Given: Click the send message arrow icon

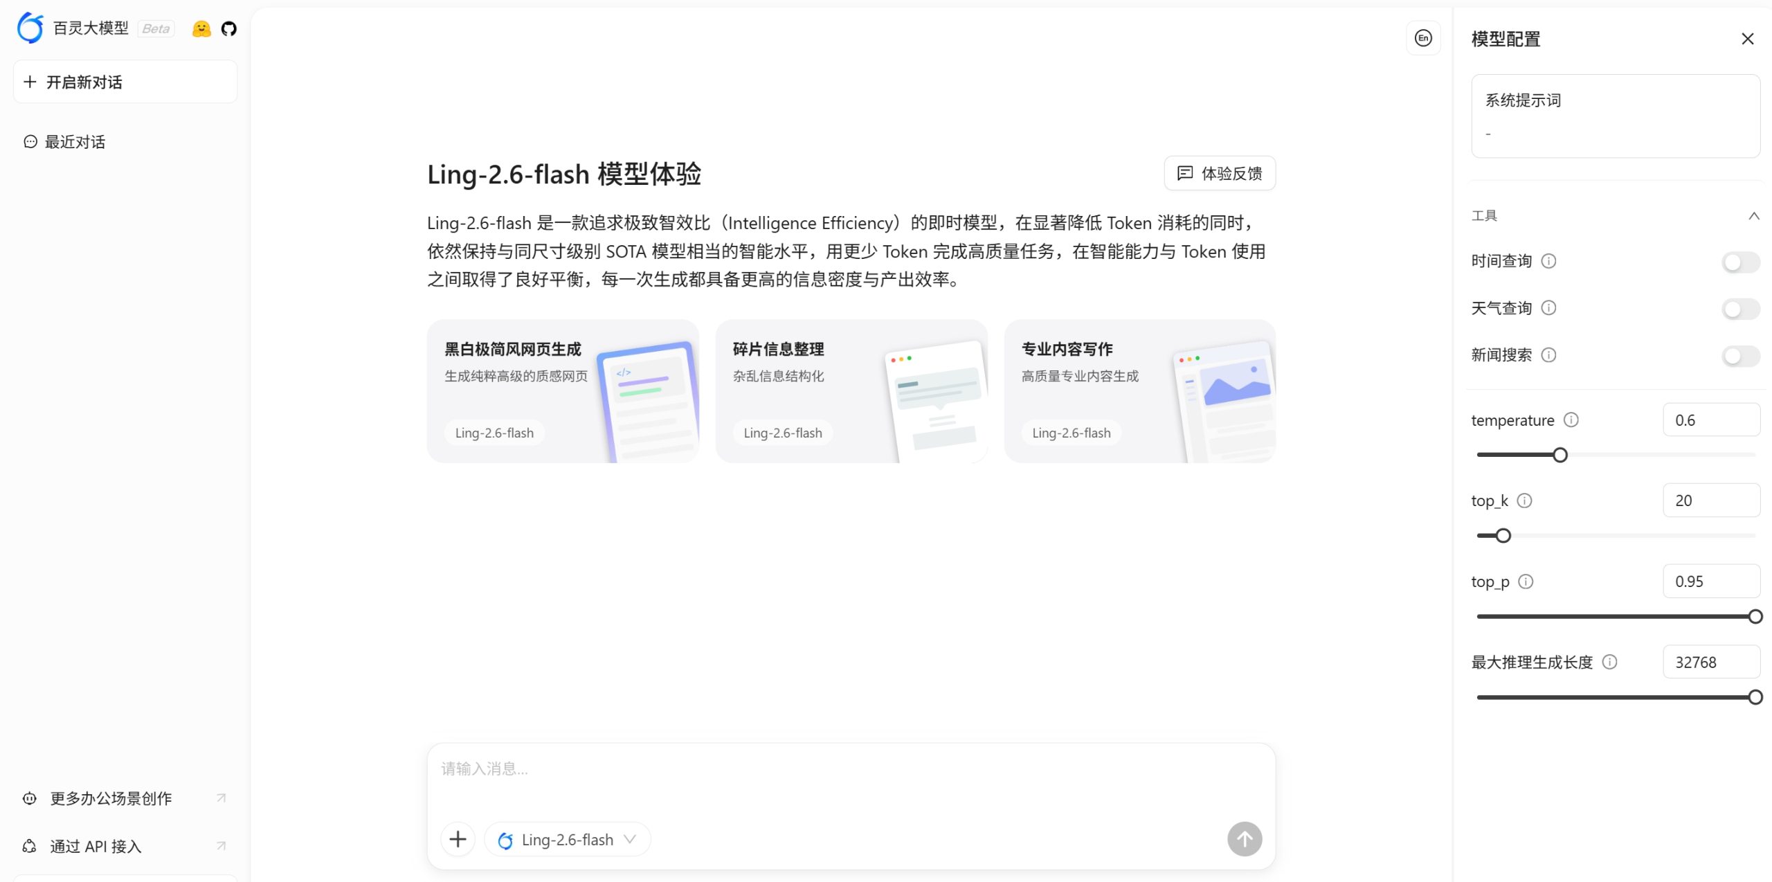Looking at the screenshot, I should [1244, 838].
